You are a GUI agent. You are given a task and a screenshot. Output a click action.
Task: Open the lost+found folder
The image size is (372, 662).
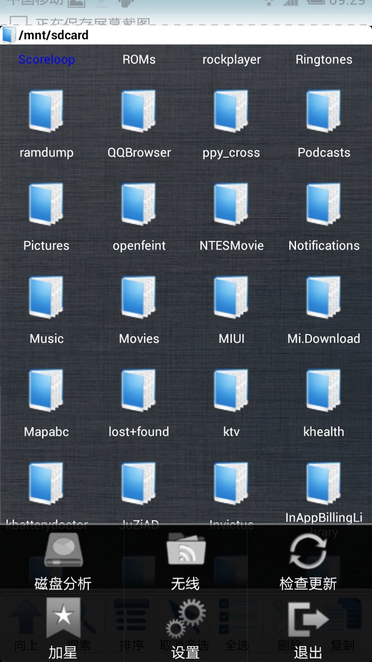pyautogui.click(x=139, y=402)
